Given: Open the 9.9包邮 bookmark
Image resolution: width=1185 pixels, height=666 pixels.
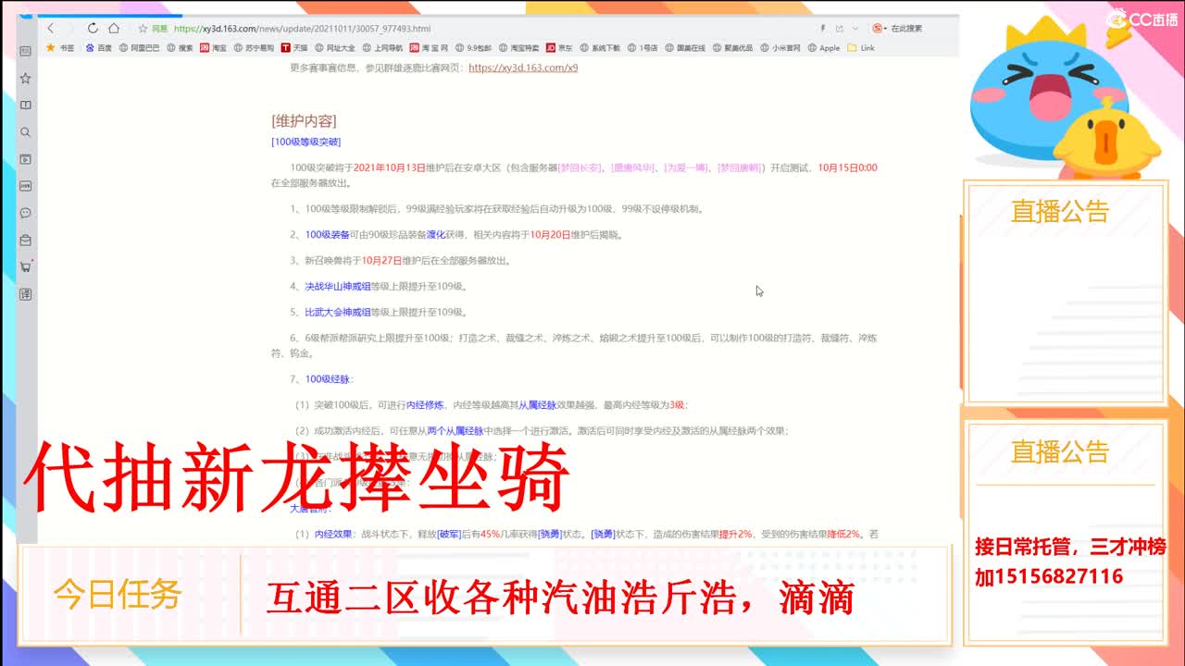Looking at the screenshot, I should (x=473, y=48).
